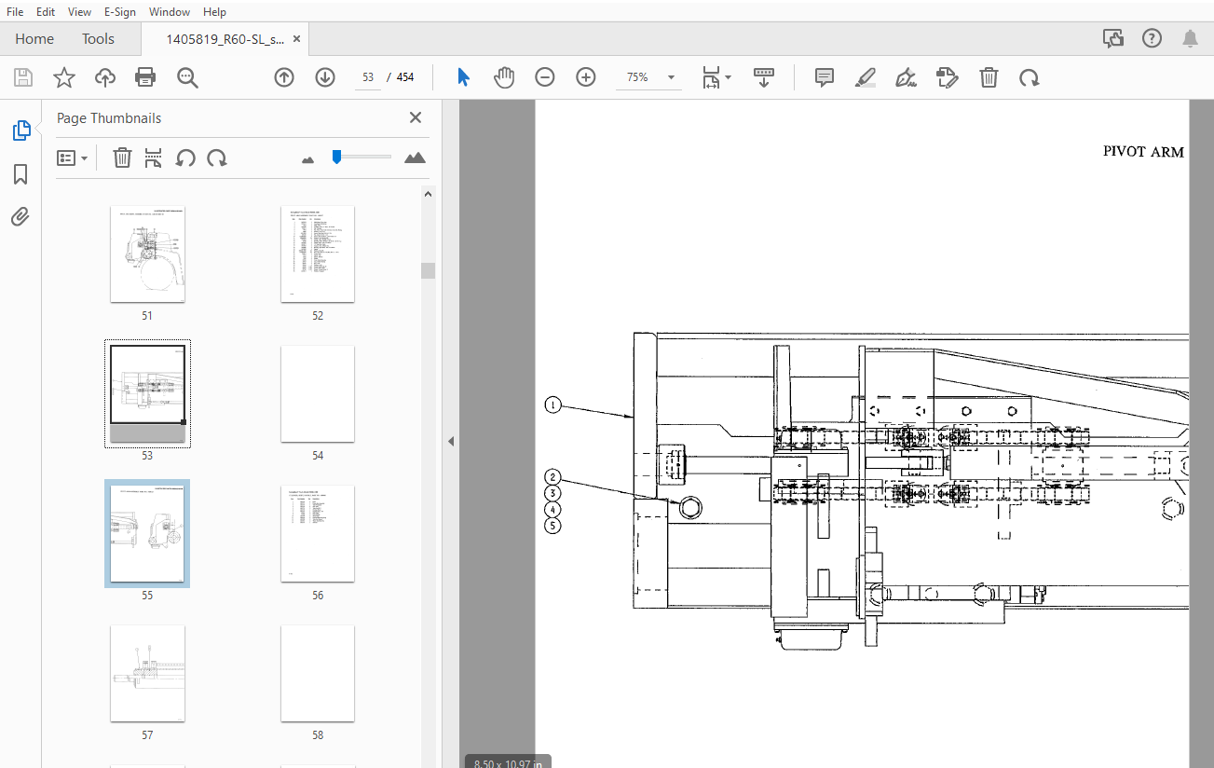This screenshot has height=768, width=1214.
Task: Open the Edit menu
Action: coord(45,12)
